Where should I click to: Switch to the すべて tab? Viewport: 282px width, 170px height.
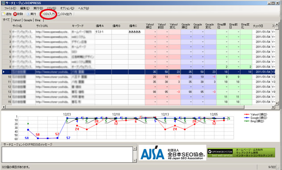(6, 20)
